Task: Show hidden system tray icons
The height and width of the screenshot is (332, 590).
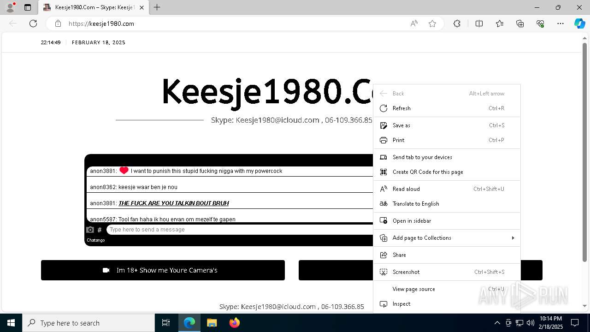Action: (497, 323)
